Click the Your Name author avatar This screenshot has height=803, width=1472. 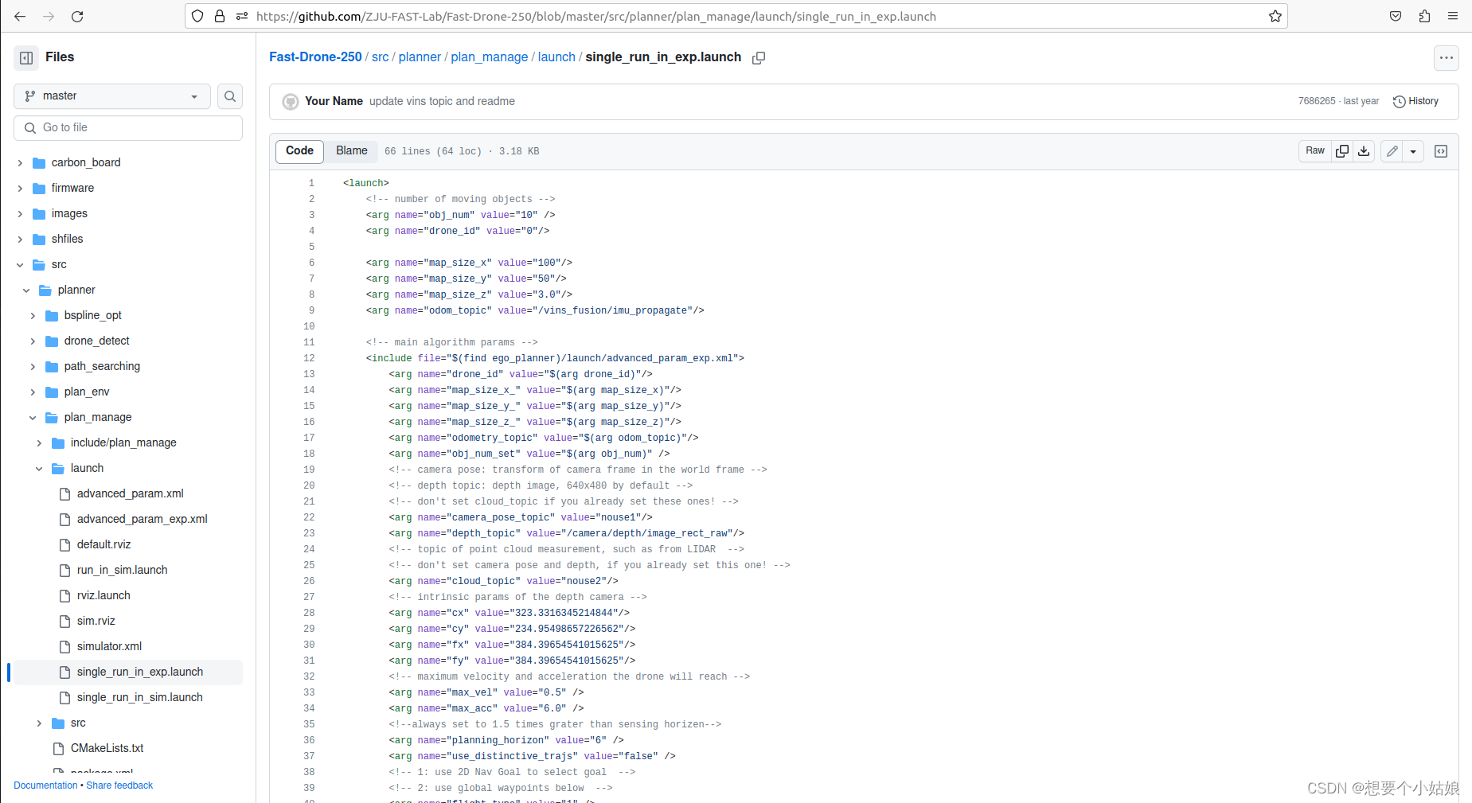coord(291,101)
